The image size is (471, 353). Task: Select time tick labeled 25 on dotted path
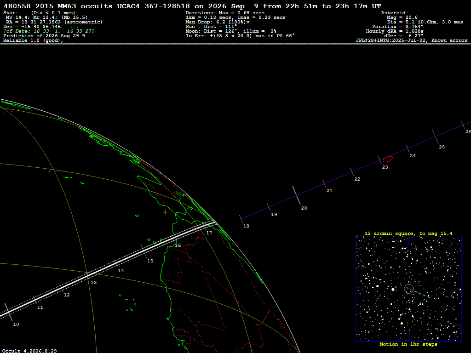click(x=435, y=137)
